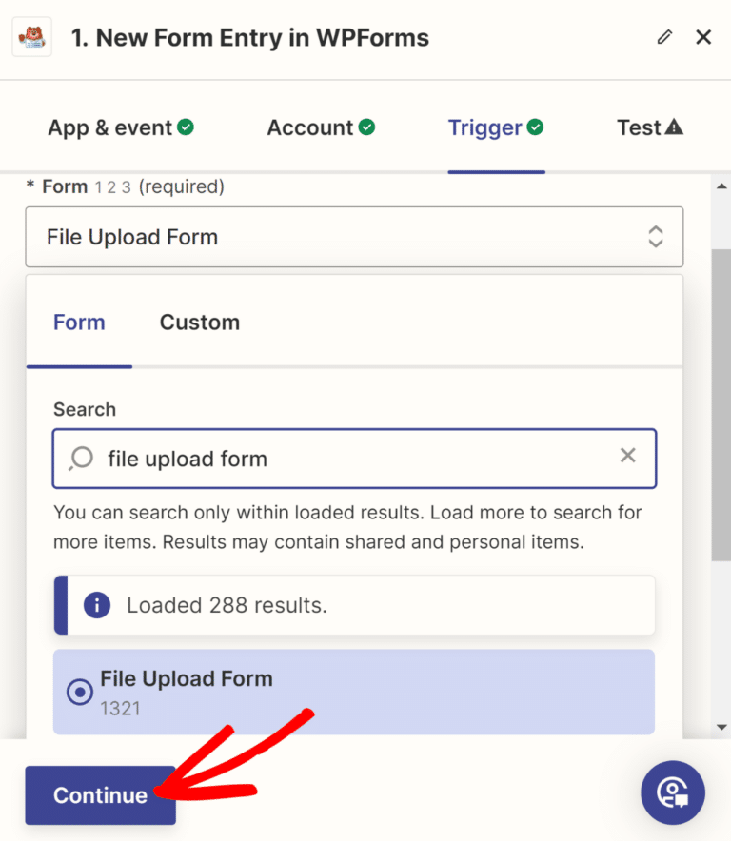The height and width of the screenshot is (841, 731).
Task: Click the magnifying glass in the search box
Action: point(80,457)
